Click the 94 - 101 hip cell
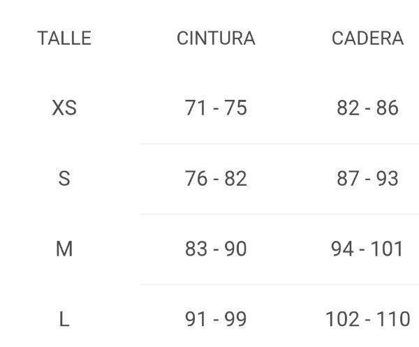Screen dimensions: 419x347 click(x=367, y=249)
